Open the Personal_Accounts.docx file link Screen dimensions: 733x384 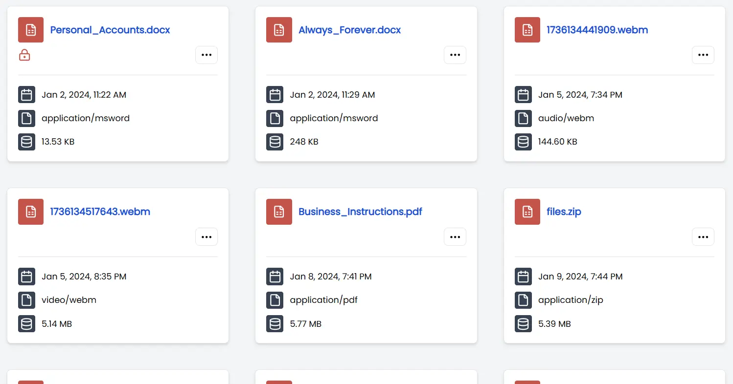(110, 30)
